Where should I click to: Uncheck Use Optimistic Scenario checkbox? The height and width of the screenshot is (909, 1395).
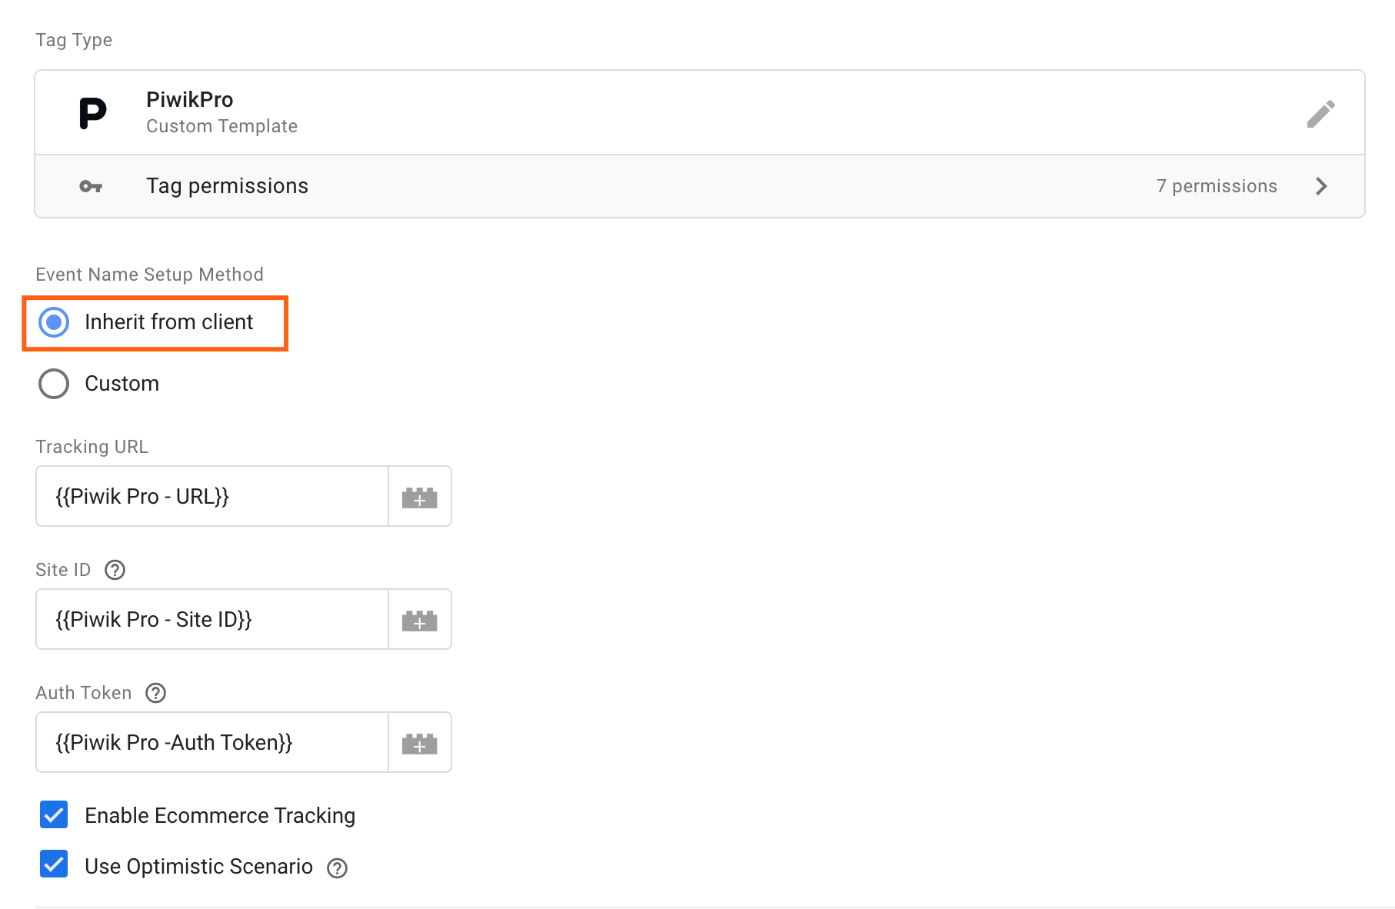coord(54,864)
